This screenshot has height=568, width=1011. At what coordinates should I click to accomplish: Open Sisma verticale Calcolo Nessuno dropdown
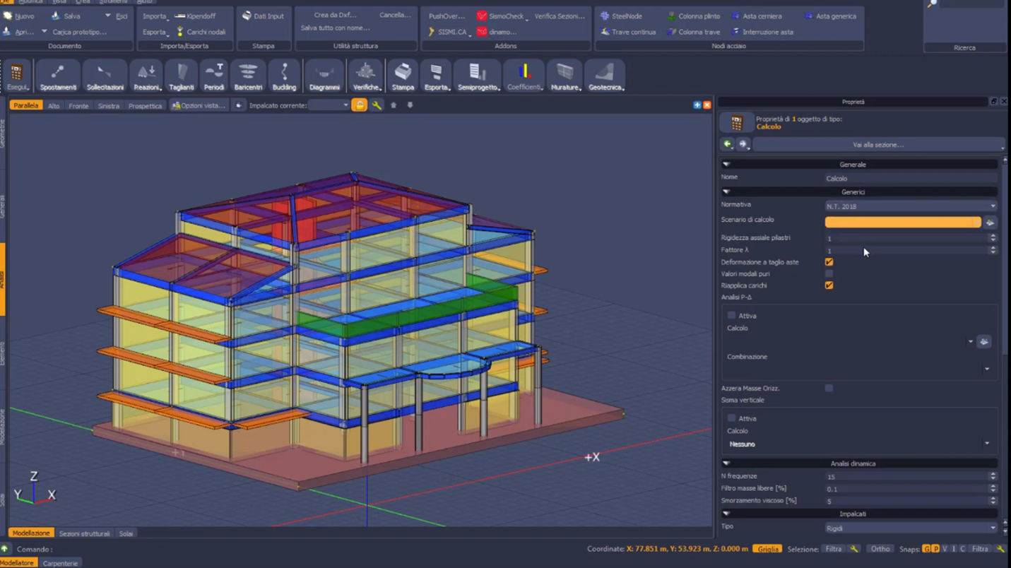point(858,444)
